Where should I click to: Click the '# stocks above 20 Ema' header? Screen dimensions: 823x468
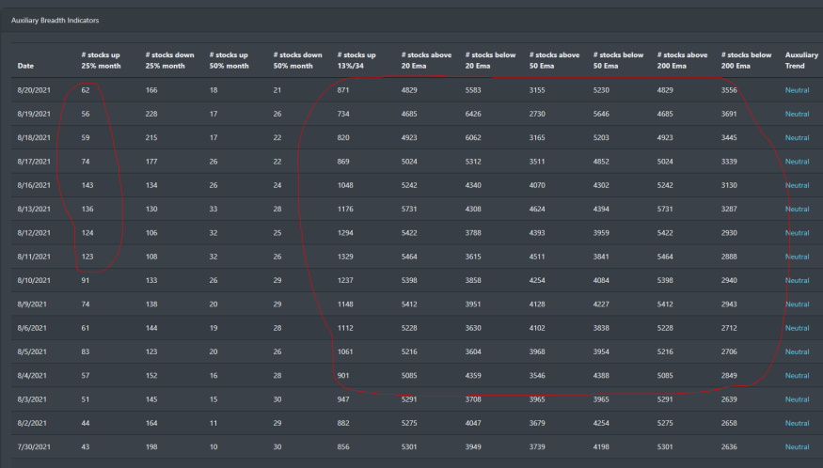(426, 60)
